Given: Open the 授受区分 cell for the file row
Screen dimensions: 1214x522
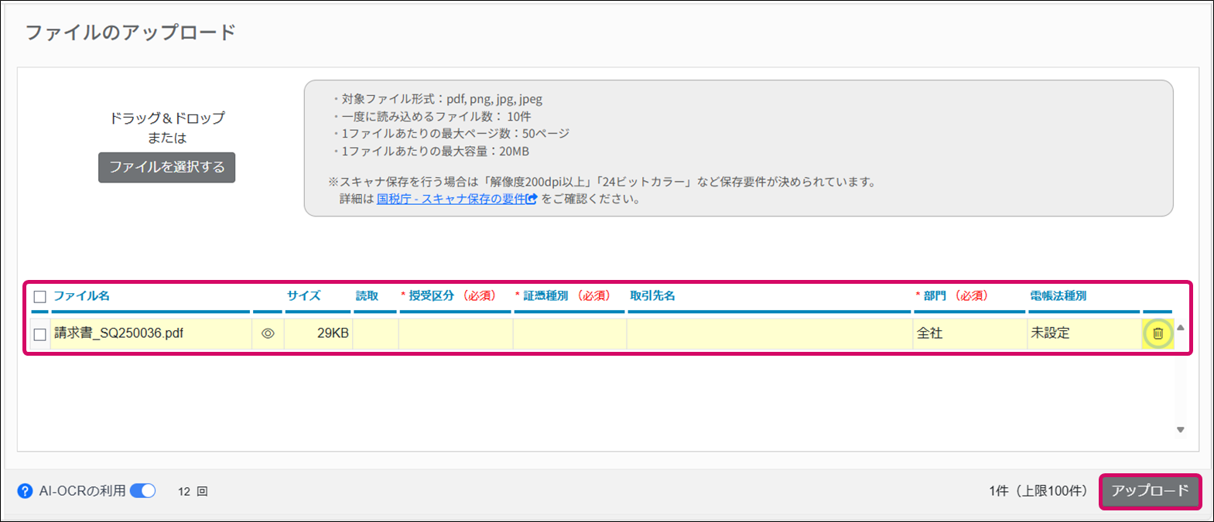Looking at the screenshot, I should pyautogui.click(x=455, y=333).
